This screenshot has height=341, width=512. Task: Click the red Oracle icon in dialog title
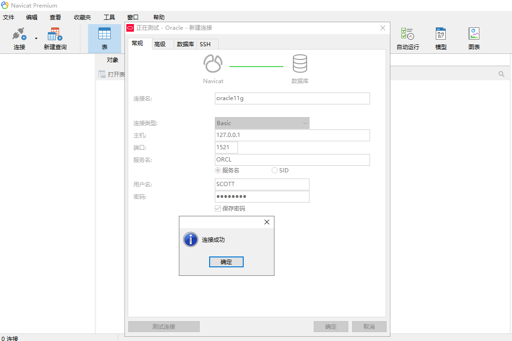point(130,28)
